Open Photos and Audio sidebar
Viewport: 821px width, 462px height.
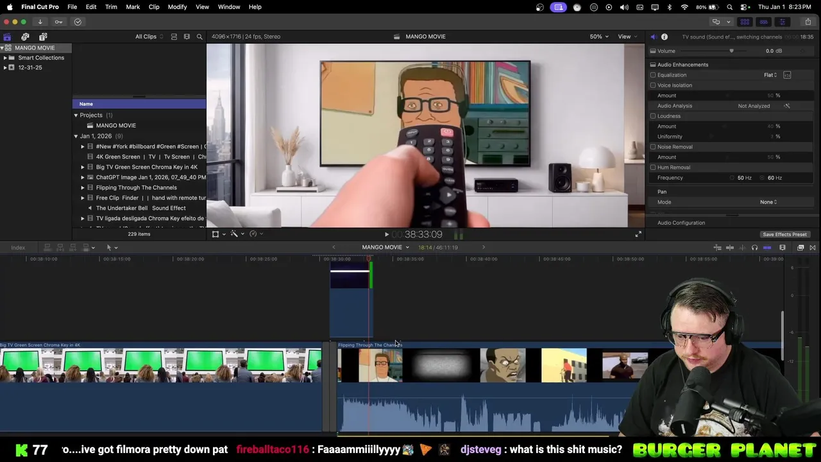coord(25,37)
